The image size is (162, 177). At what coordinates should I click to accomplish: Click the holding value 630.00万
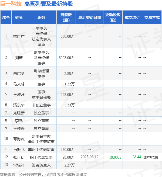(x=67, y=36)
